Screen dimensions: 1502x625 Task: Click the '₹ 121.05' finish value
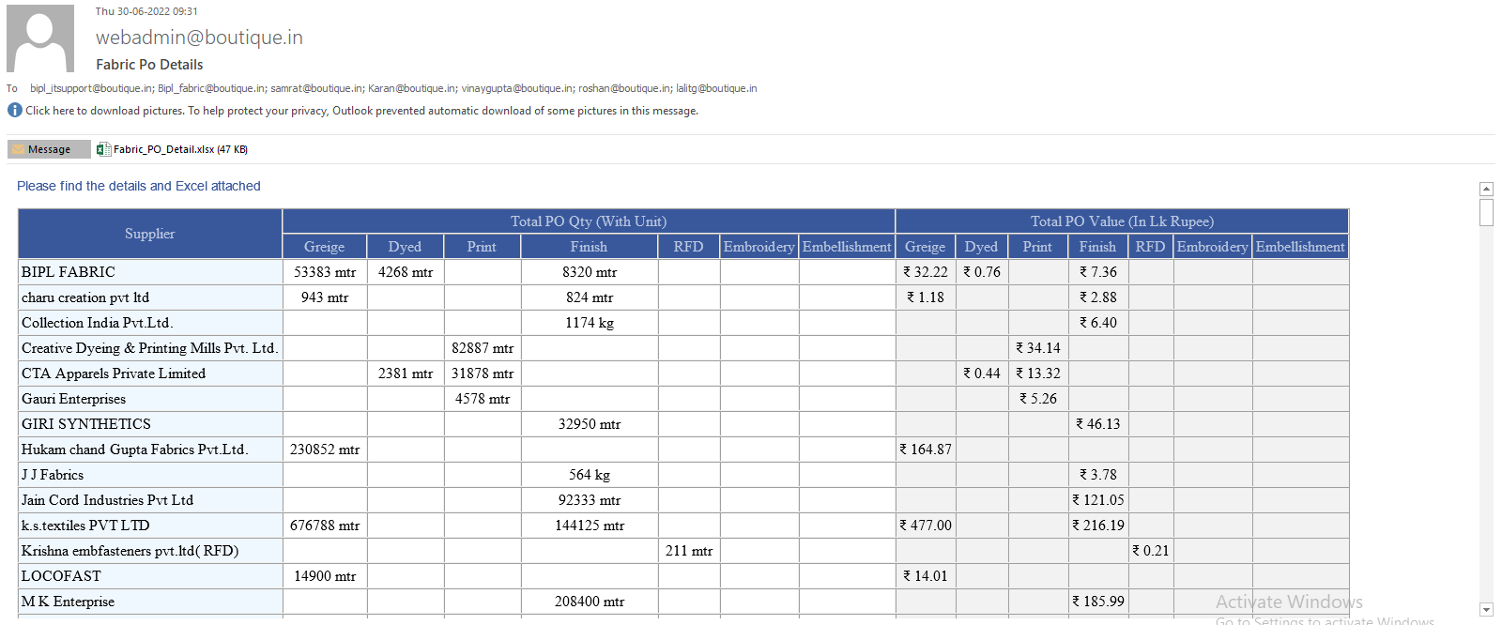pyautogui.click(x=1098, y=500)
